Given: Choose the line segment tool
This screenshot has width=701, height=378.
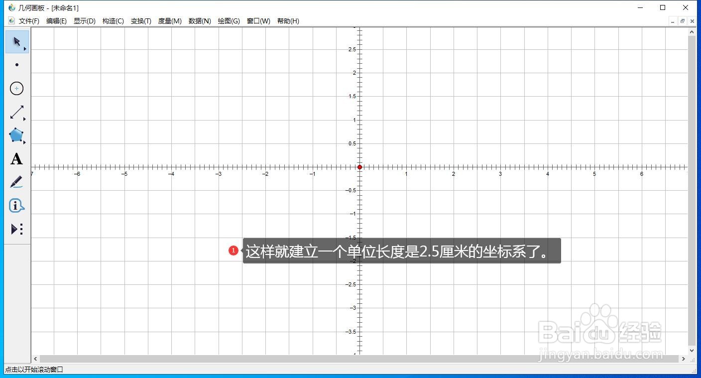Looking at the screenshot, I should pyautogui.click(x=16, y=112).
